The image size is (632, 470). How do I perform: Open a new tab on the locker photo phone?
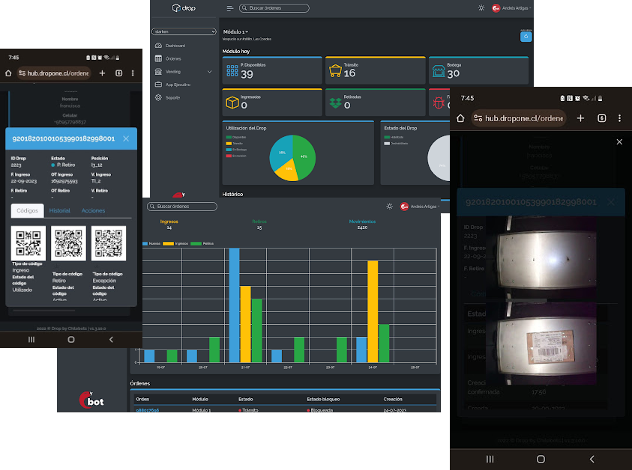580,118
